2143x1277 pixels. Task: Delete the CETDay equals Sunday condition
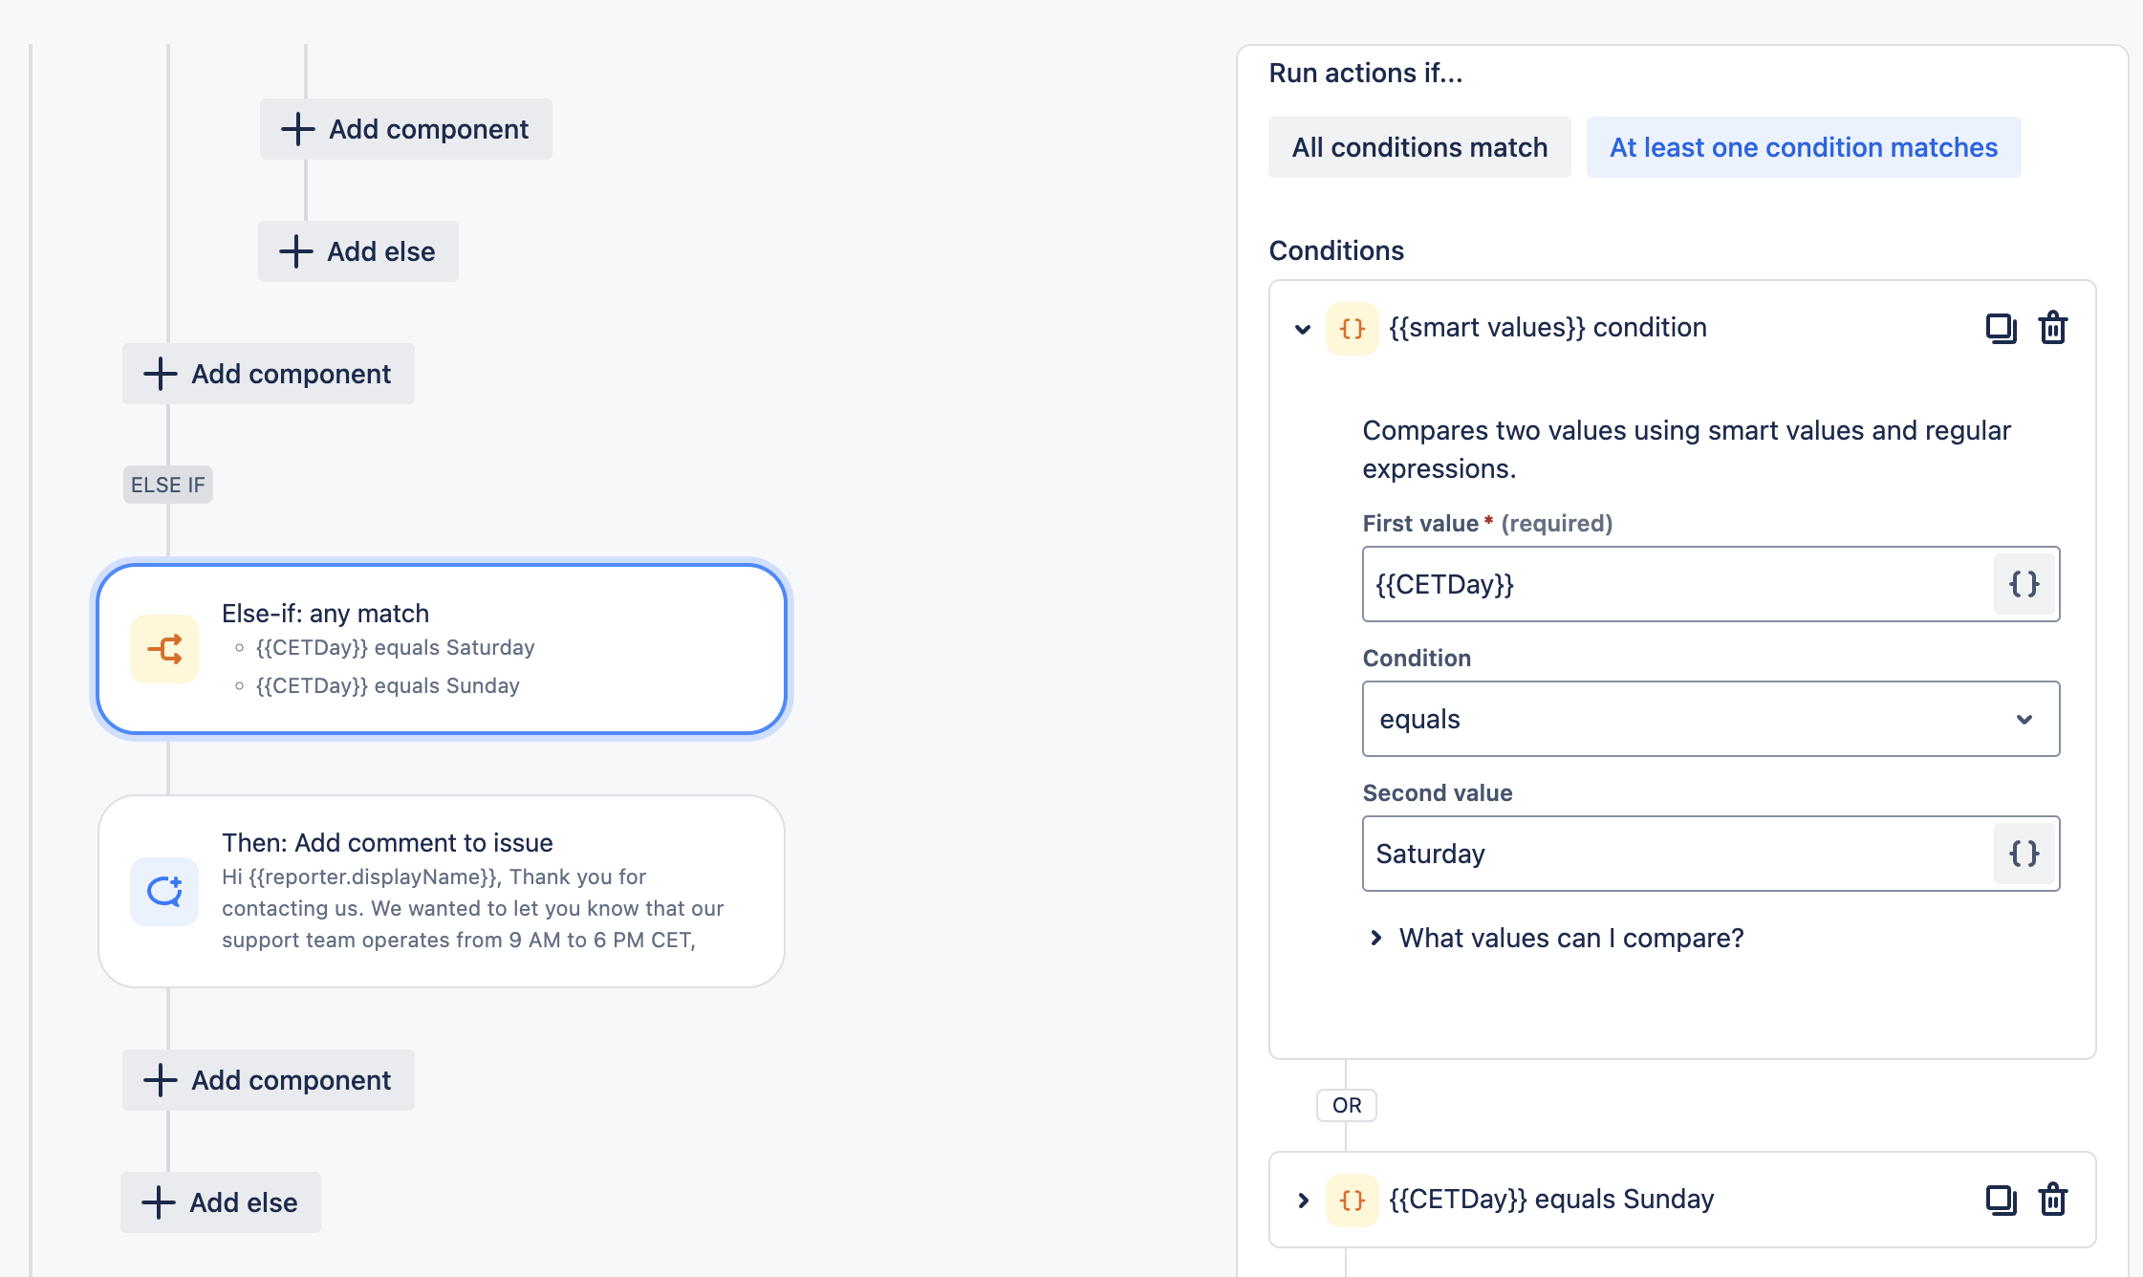(2052, 1200)
